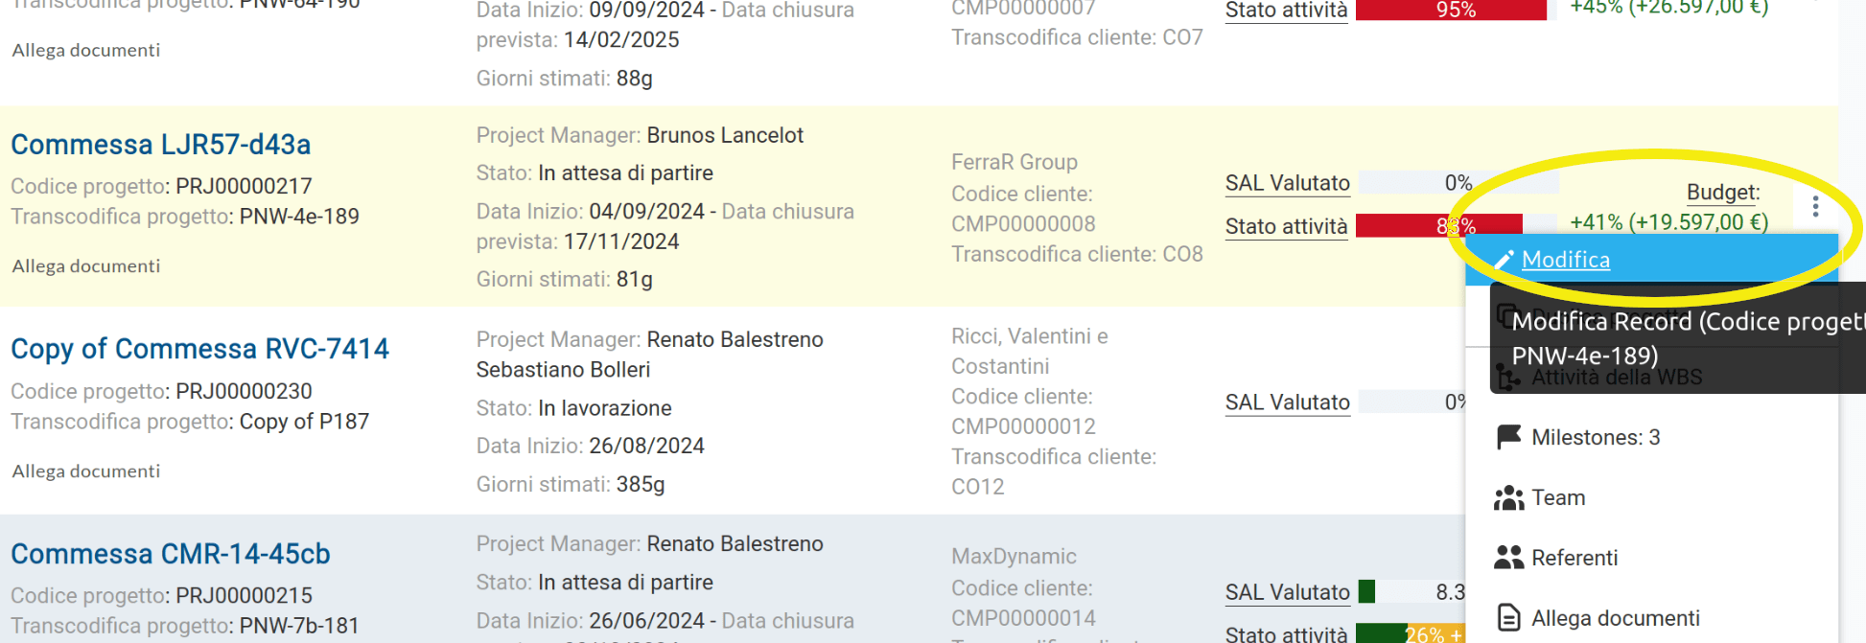Click the Referenti contacts icon in the menu
The image size is (1866, 643).
point(1508,557)
